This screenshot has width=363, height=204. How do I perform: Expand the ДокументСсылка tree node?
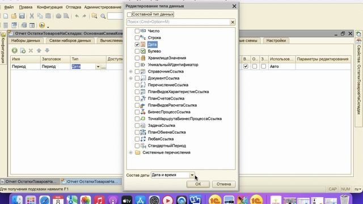[x=131, y=78]
